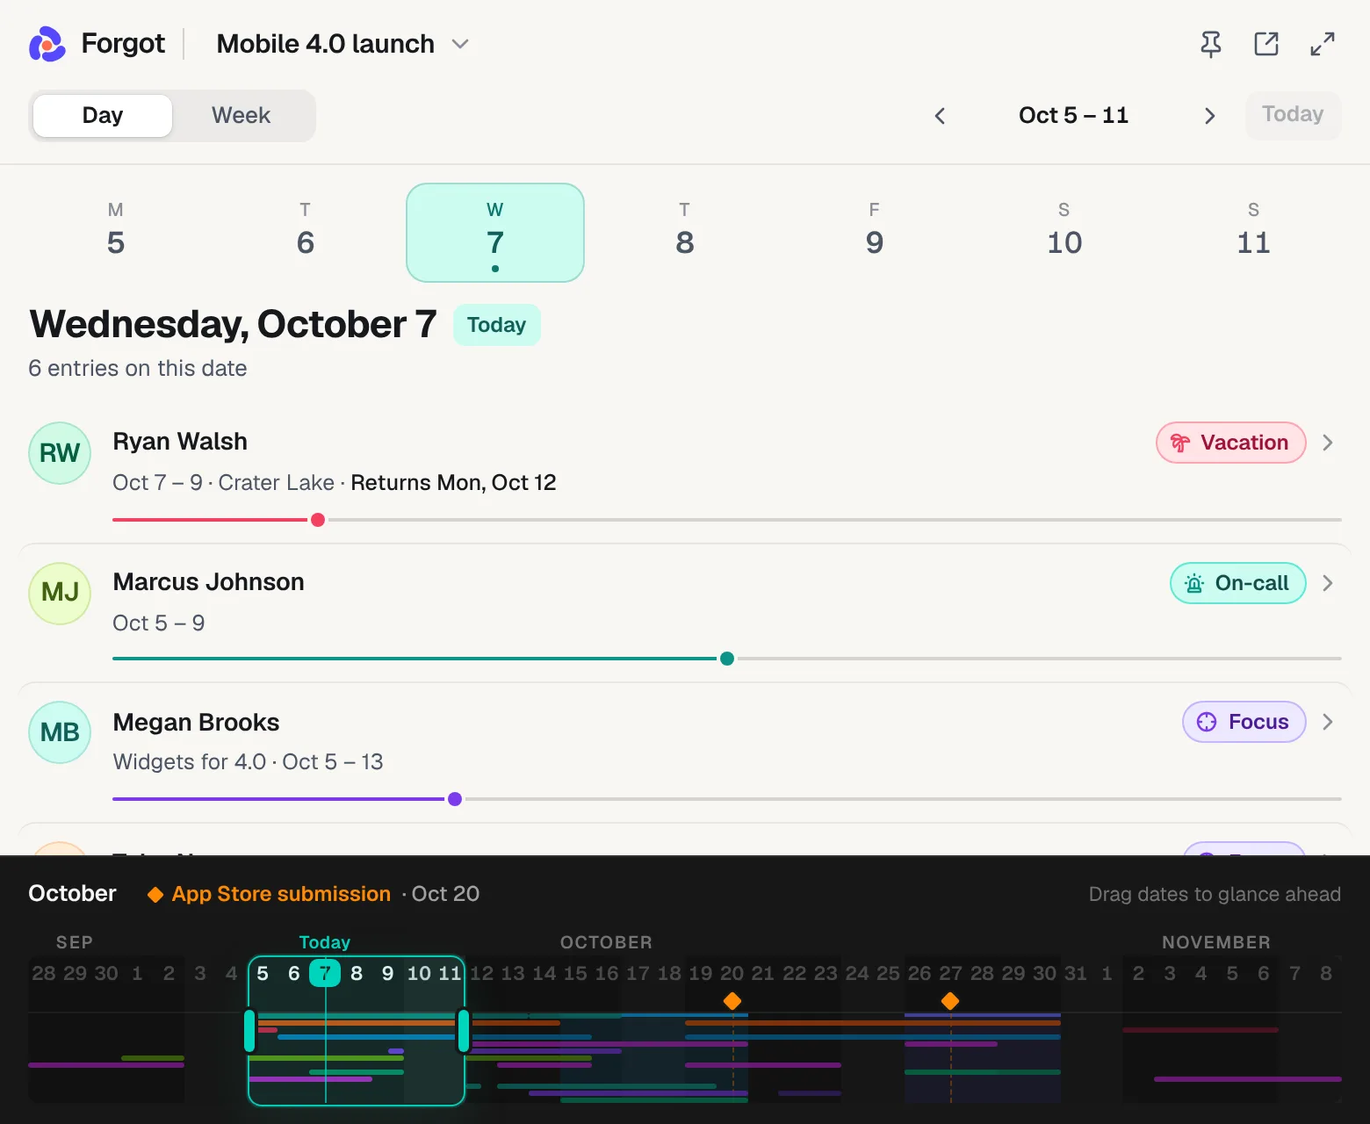This screenshot has height=1124, width=1370.
Task: Click the highlighted 7 in the bottom timeline
Action: pos(325,973)
